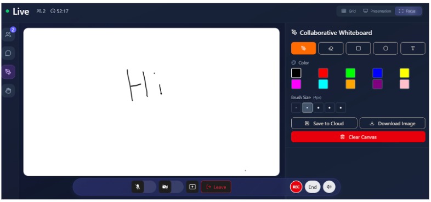The width and height of the screenshot is (431, 202).
Task: Clear the canvas with red button
Action: click(x=358, y=137)
